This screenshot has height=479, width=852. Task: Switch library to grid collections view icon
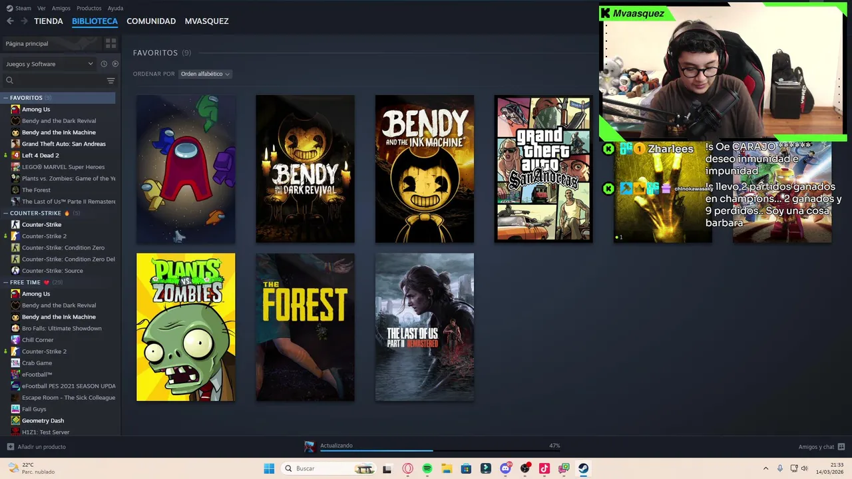tap(110, 43)
